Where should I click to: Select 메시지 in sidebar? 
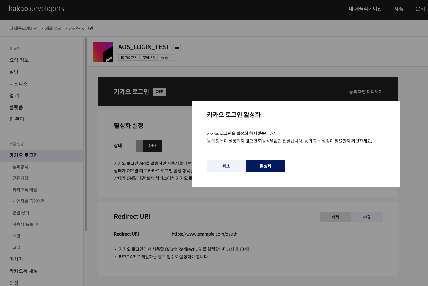point(16,259)
